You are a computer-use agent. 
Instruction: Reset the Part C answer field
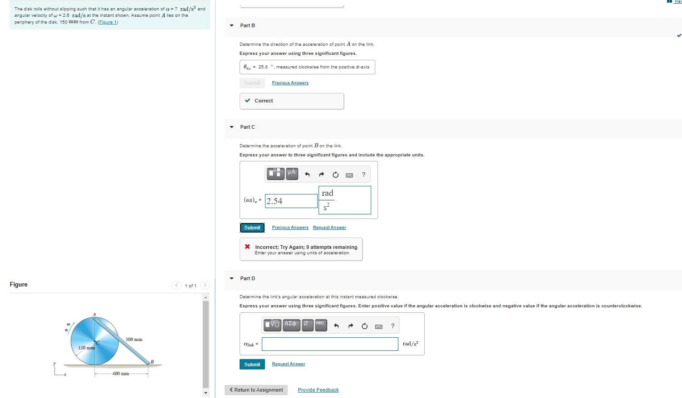335,175
